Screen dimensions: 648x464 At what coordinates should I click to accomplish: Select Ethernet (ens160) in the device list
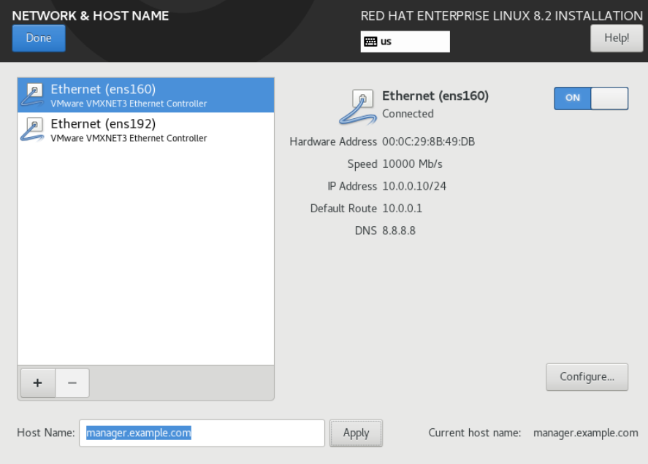(x=146, y=95)
